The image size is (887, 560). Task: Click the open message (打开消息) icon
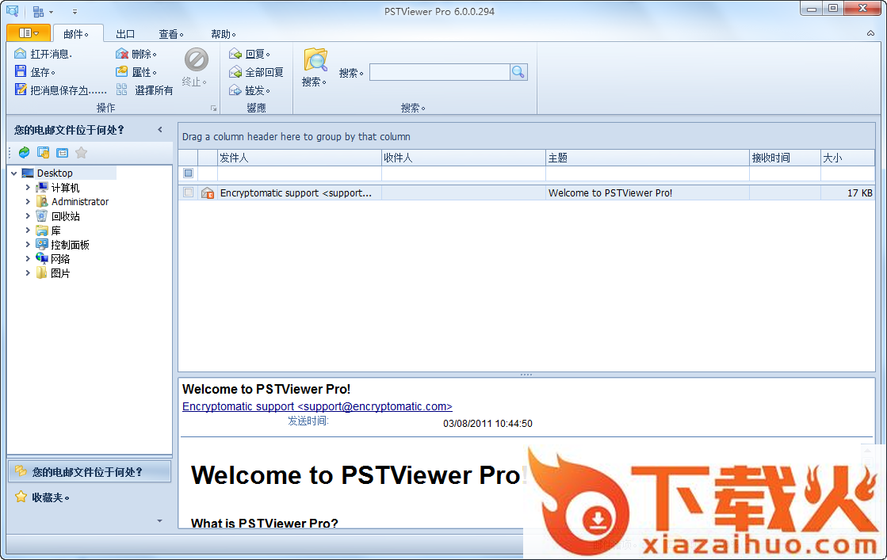point(21,54)
